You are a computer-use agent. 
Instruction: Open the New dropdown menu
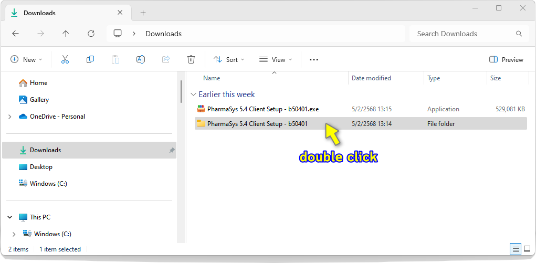point(26,59)
